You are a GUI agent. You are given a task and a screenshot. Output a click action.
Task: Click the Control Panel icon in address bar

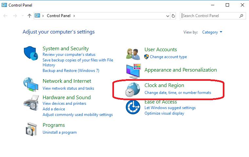pos(37,16)
